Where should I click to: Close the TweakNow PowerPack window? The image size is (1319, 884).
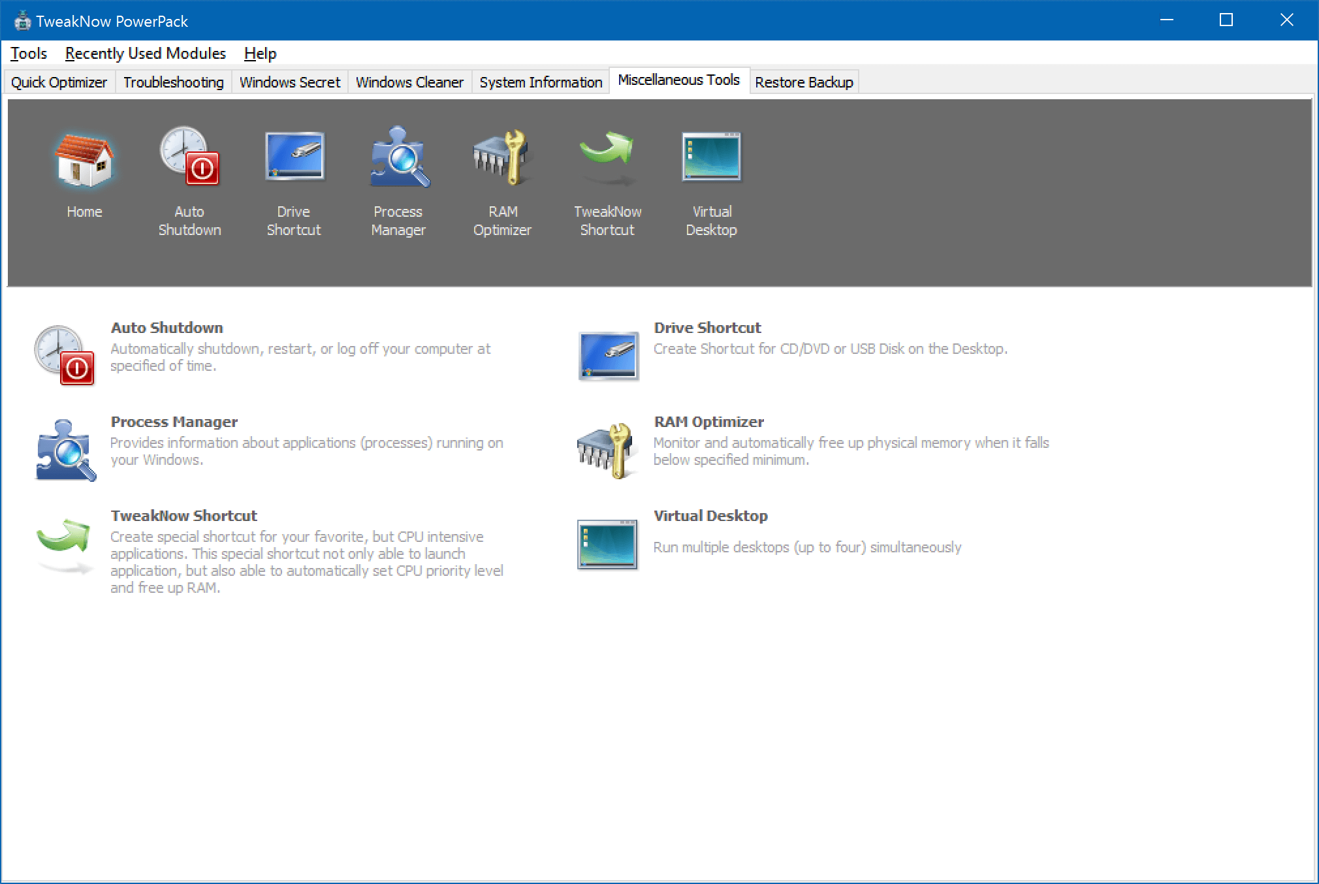pos(1286,20)
